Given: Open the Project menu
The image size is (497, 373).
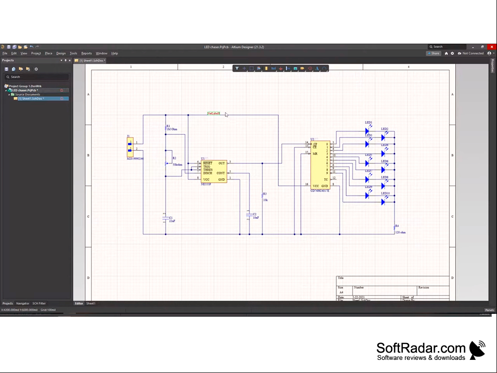Looking at the screenshot, I should [x=36, y=53].
